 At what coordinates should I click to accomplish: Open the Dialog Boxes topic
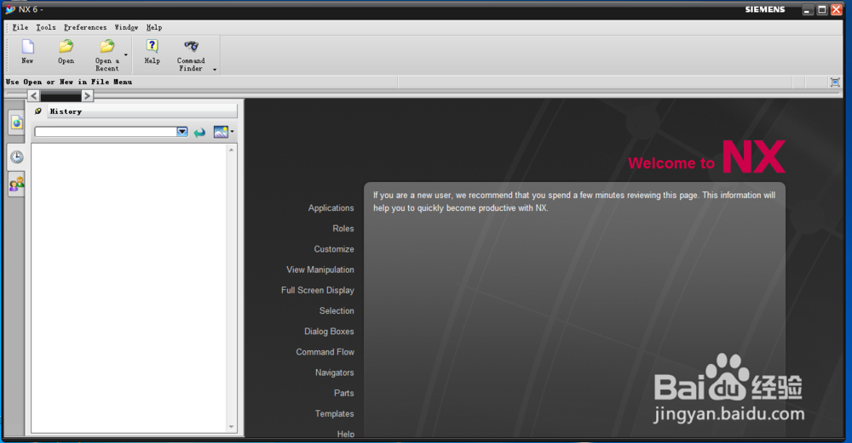click(329, 332)
